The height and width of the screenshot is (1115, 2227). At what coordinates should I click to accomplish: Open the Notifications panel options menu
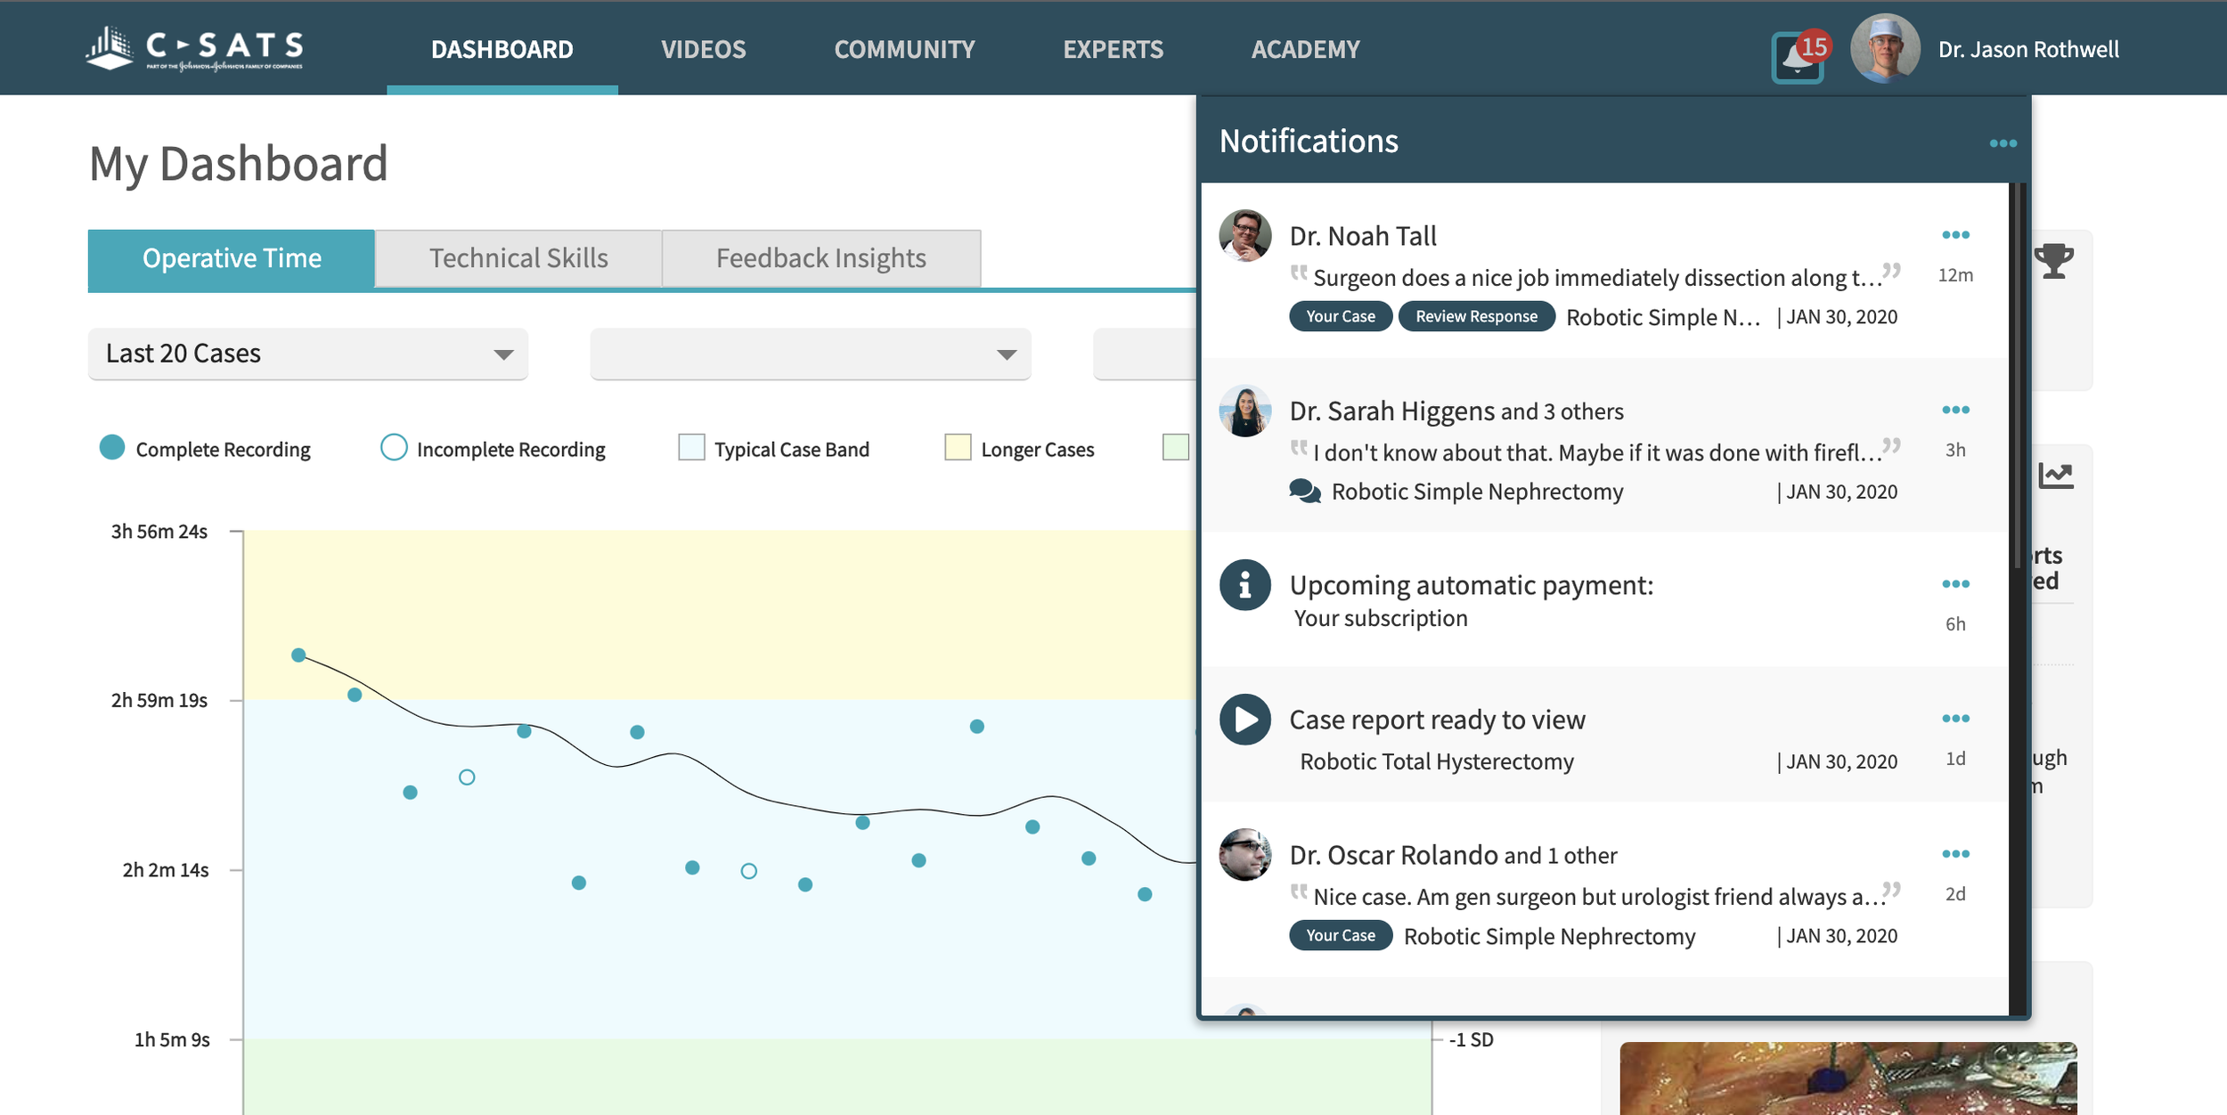[x=2003, y=143]
